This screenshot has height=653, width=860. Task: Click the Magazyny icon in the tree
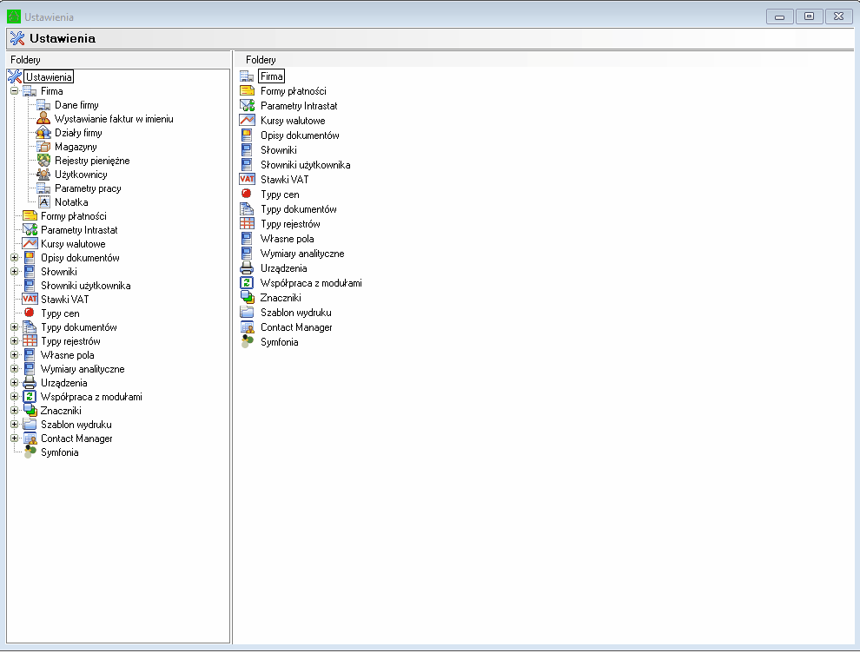coord(43,147)
